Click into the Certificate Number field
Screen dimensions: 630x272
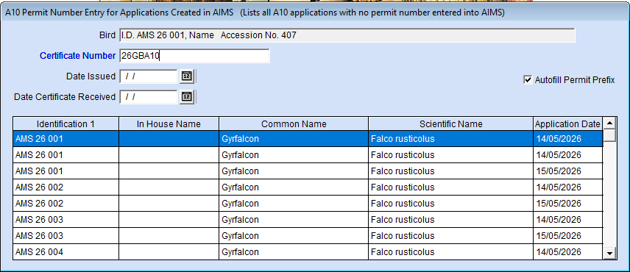click(x=194, y=56)
